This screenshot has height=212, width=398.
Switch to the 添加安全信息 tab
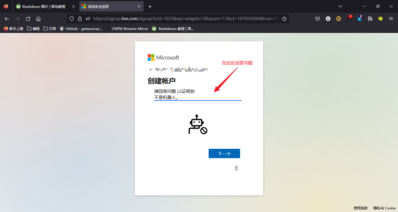tap(111, 6)
